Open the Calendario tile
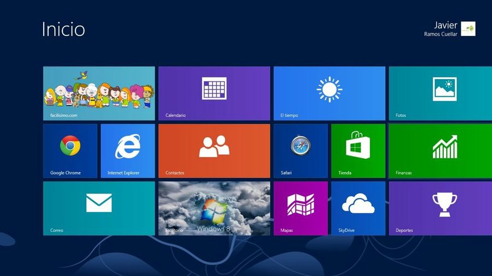Image resolution: width=492 pixels, height=276 pixels. click(x=214, y=93)
